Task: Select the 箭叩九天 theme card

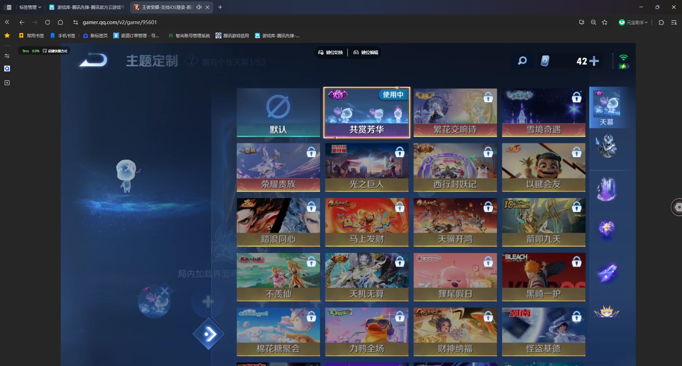Action: pos(544,222)
